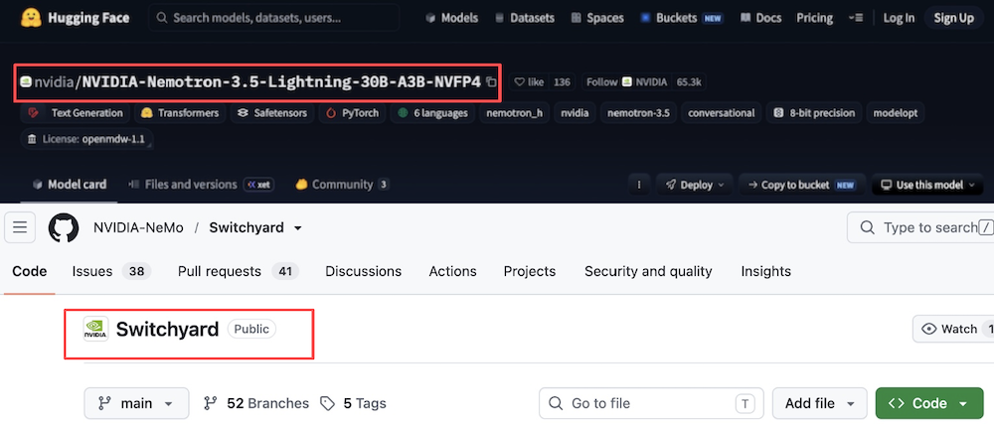Open Models in Hugging Face navigation
The image size is (994, 424).
451,18
